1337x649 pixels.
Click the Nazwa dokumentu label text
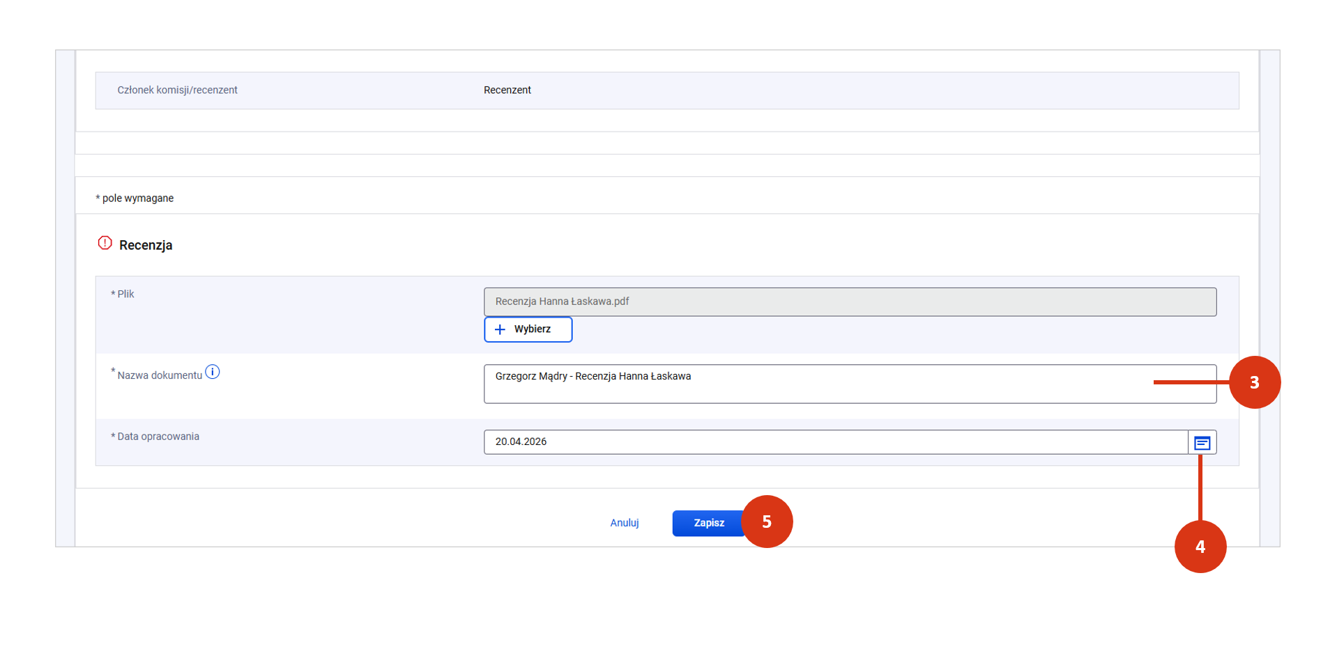(x=160, y=375)
